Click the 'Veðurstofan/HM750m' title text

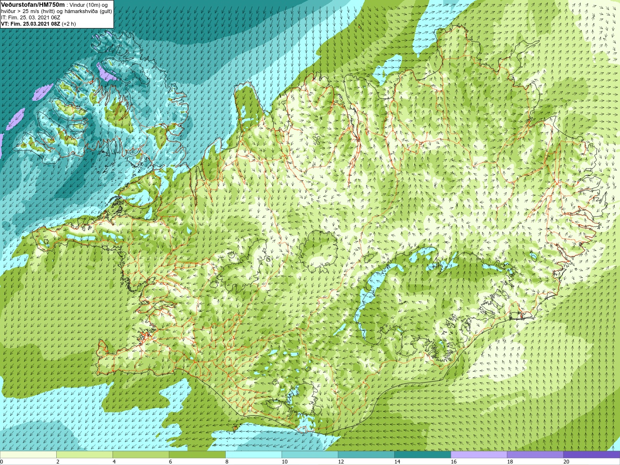tap(32, 4)
